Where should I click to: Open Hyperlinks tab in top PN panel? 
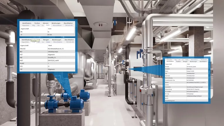[26, 26]
